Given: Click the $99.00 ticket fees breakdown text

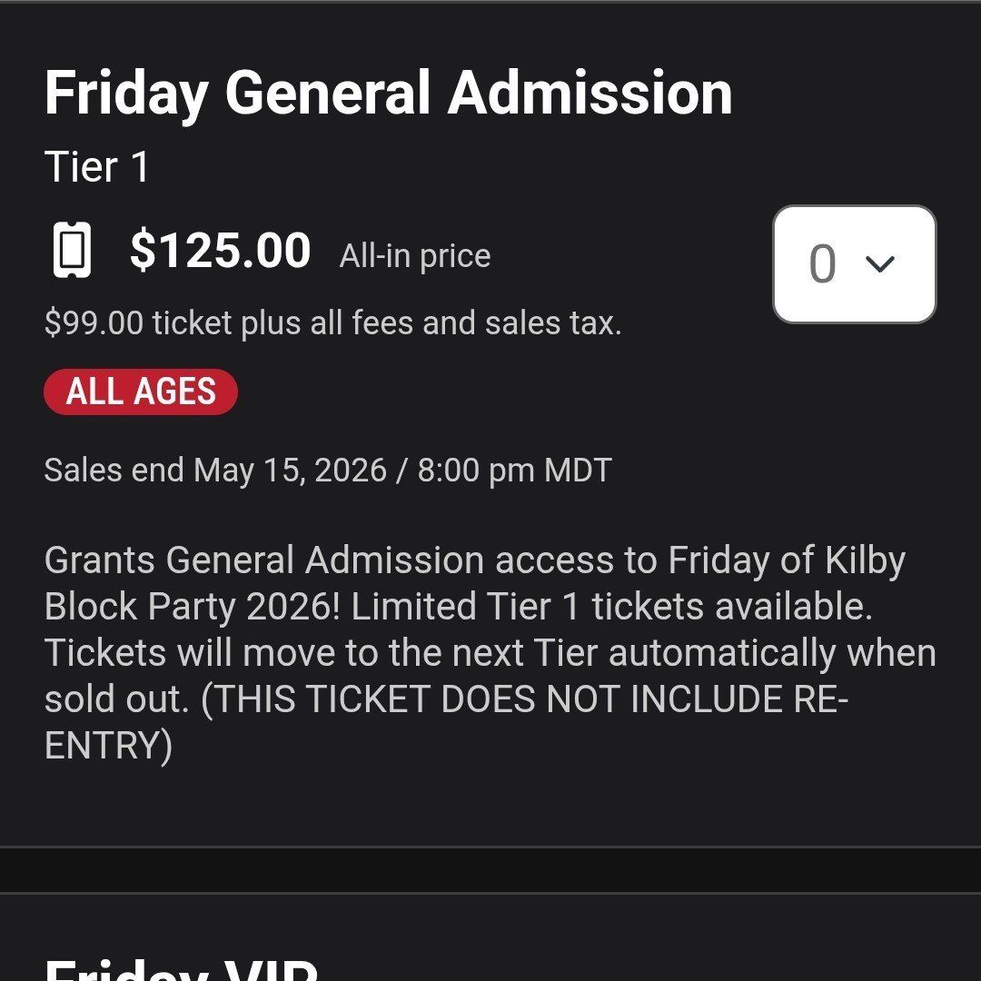Looking at the screenshot, I should pos(332,322).
